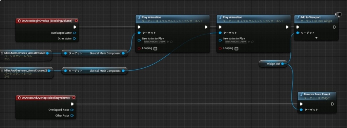Click function icon on Add to Viewport header
The image size is (347, 128).
click(x=298, y=18)
